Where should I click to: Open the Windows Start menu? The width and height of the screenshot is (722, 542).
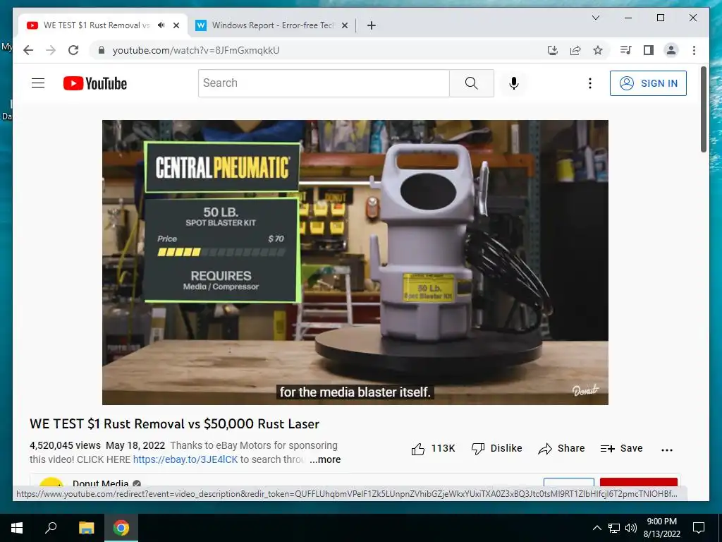(17, 528)
